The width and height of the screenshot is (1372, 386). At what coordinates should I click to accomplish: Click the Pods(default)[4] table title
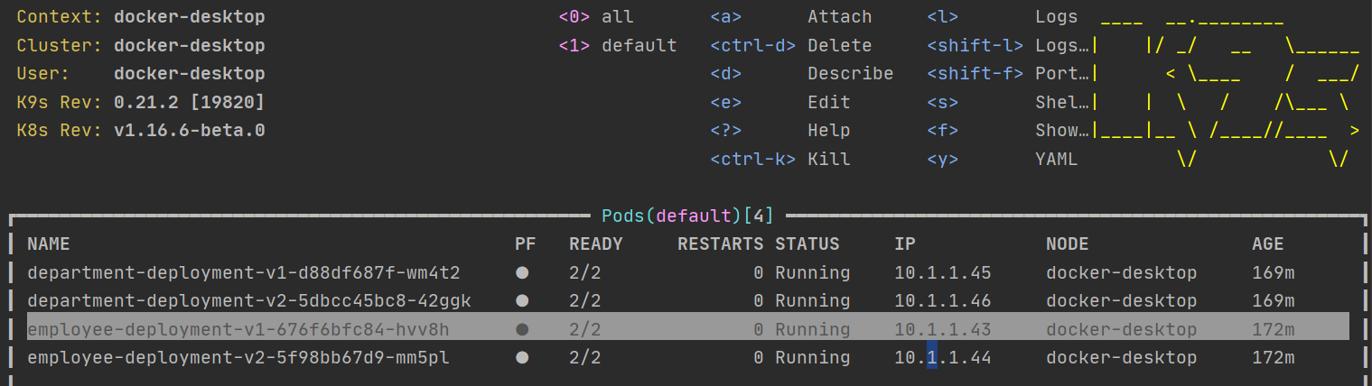[x=686, y=216]
